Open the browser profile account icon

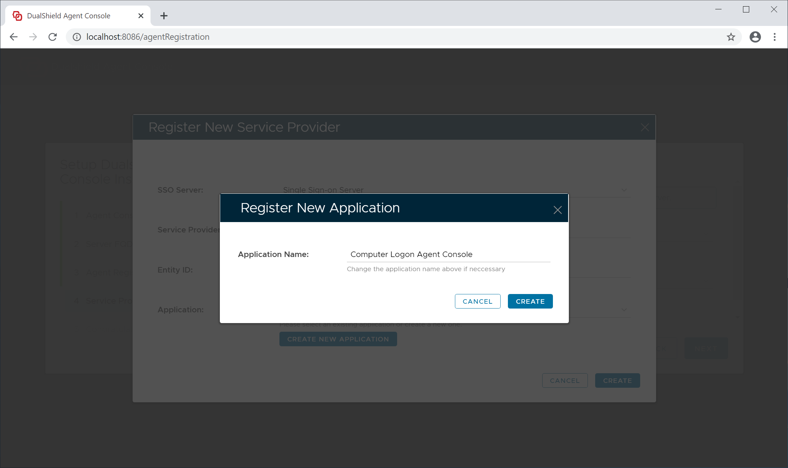pyautogui.click(x=755, y=37)
